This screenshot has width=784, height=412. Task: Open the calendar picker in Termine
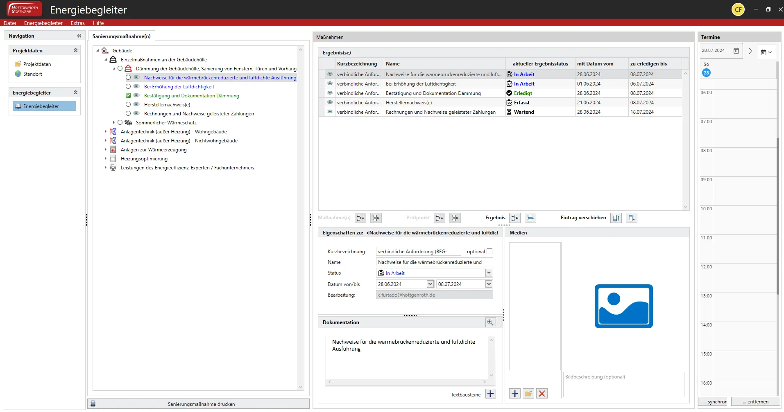(736, 51)
